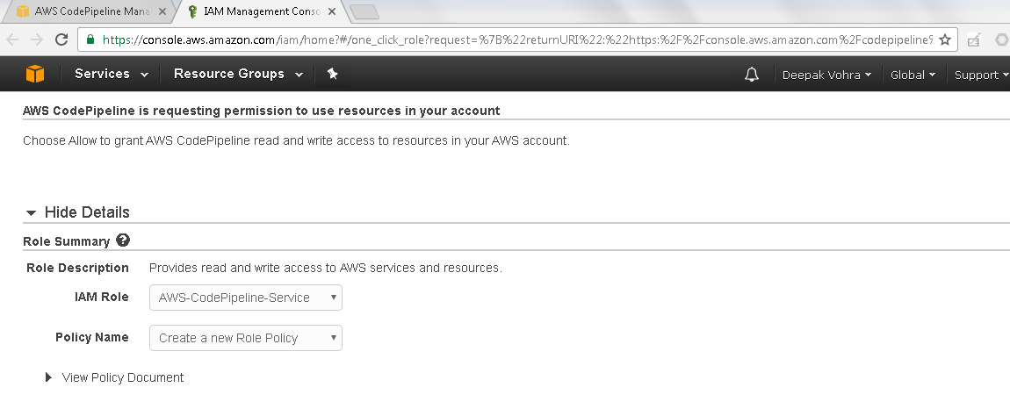Click 'Provides read and write access' description text

(325, 268)
